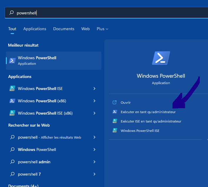Click search icon next to powershell admin
Image resolution: width=208 pixels, height=187 pixels.
click(x=12, y=162)
